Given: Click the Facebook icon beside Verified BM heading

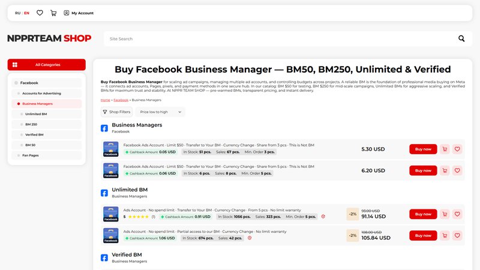Looking at the screenshot, I should 104,258.
